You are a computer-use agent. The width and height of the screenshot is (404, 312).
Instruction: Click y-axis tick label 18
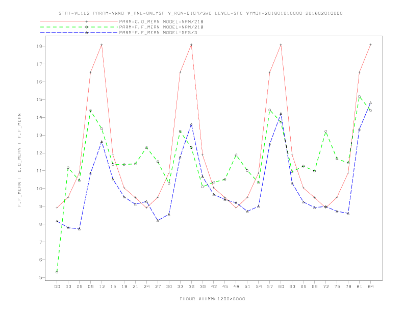[39, 46]
